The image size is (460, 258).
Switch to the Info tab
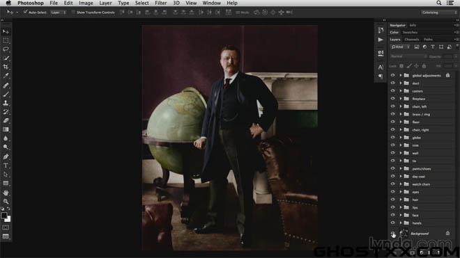click(x=413, y=25)
